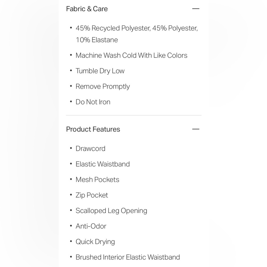Image resolution: width=267 pixels, height=267 pixels.
Task: Select the Remove Promptly list item
Action: point(103,87)
